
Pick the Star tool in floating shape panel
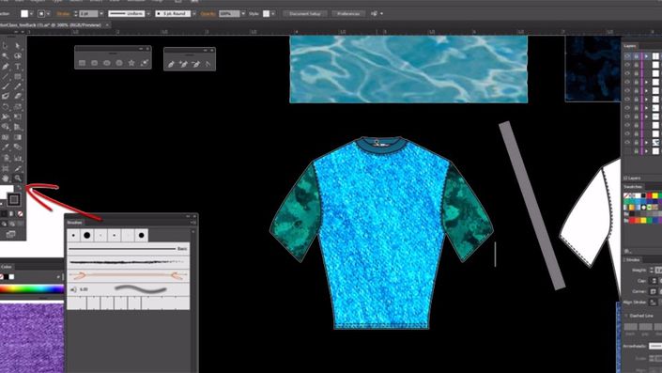pyautogui.click(x=131, y=63)
